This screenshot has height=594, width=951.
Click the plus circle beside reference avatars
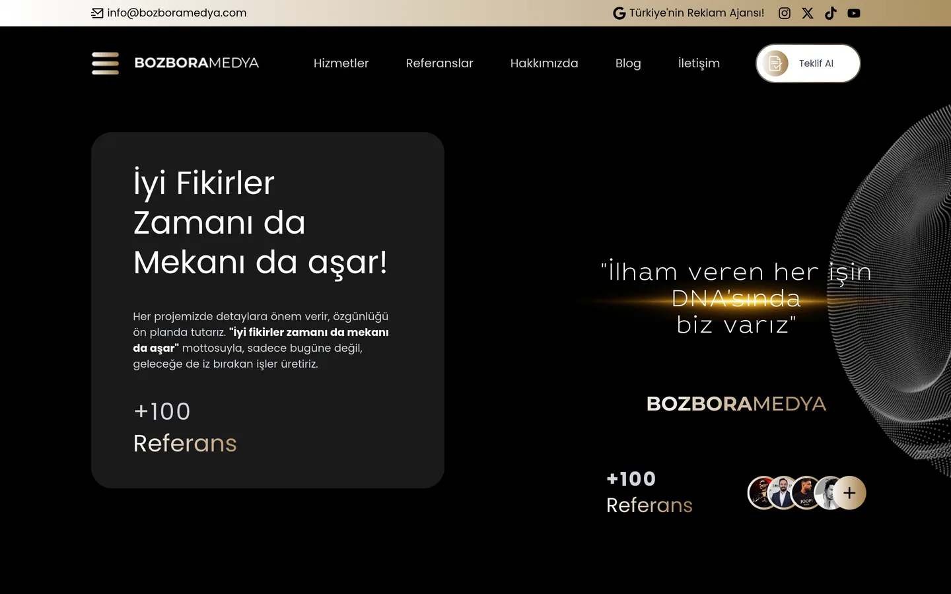pos(849,493)
